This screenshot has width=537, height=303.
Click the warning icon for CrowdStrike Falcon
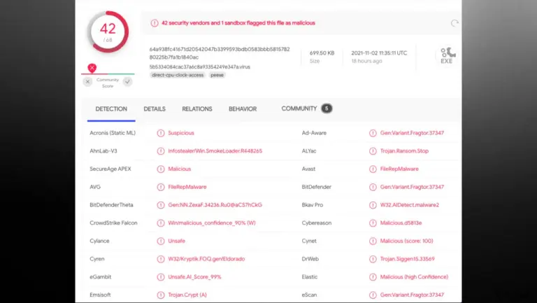point(161,223)
